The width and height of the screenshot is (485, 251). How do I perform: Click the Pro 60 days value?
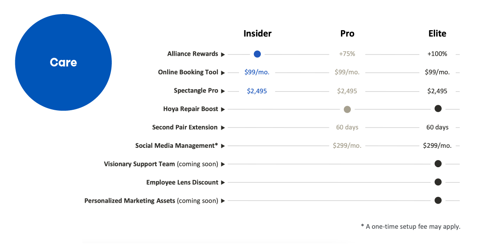coord(348,127)
